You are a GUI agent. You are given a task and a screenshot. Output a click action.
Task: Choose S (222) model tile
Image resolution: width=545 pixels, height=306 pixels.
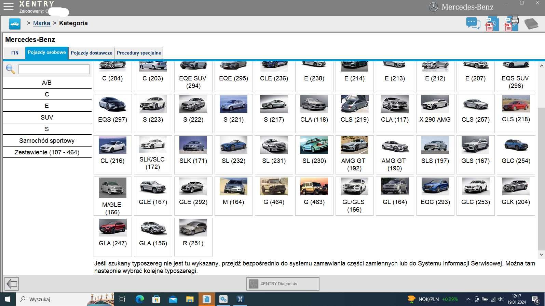[193, 113]
